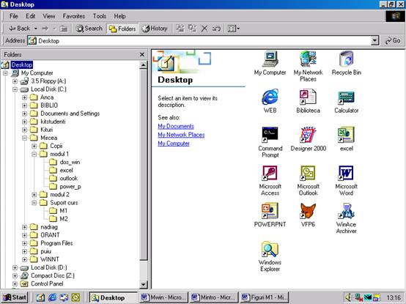Open the Address bar dropdown arrow
406x304 pixels.
[374, 41]
